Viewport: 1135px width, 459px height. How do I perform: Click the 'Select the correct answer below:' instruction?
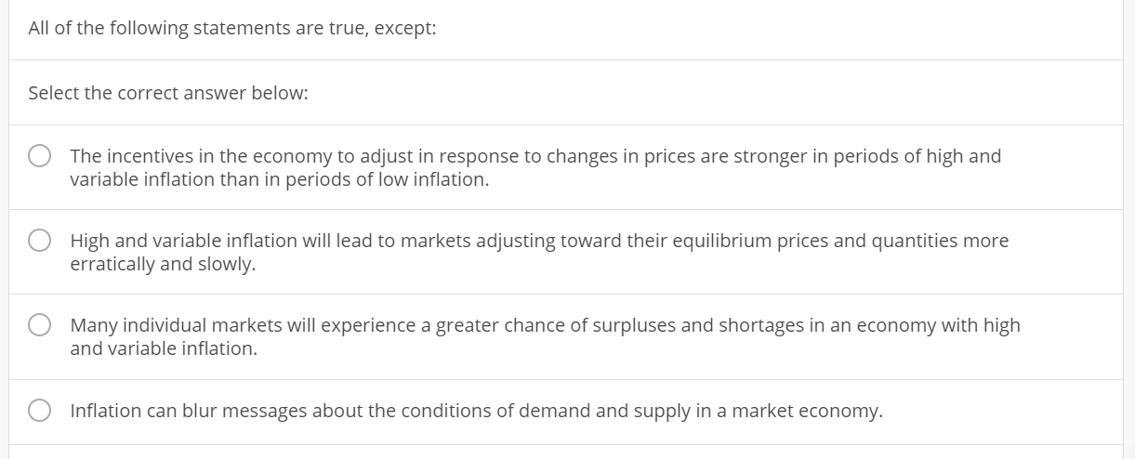click(x=168, y=94)
